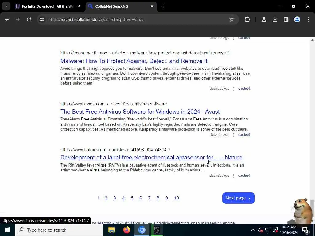Open Nature label-free aptasensor article link
315x236 pixels.
[x=151, y=158]
